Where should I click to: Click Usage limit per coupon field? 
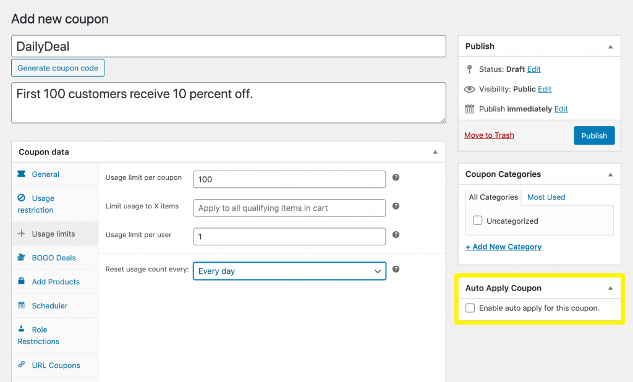tap(289, 179)
